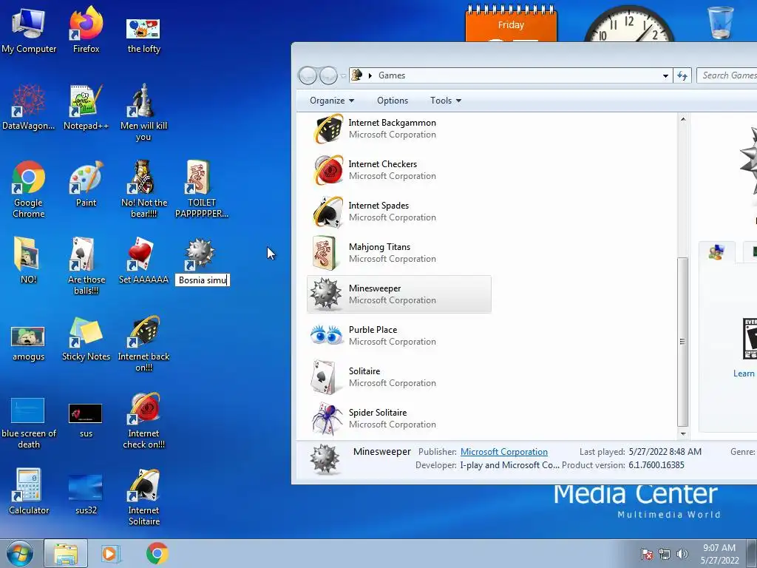Switch to statistics tab in preview pane
757x568 pixels.
(750, 251)
